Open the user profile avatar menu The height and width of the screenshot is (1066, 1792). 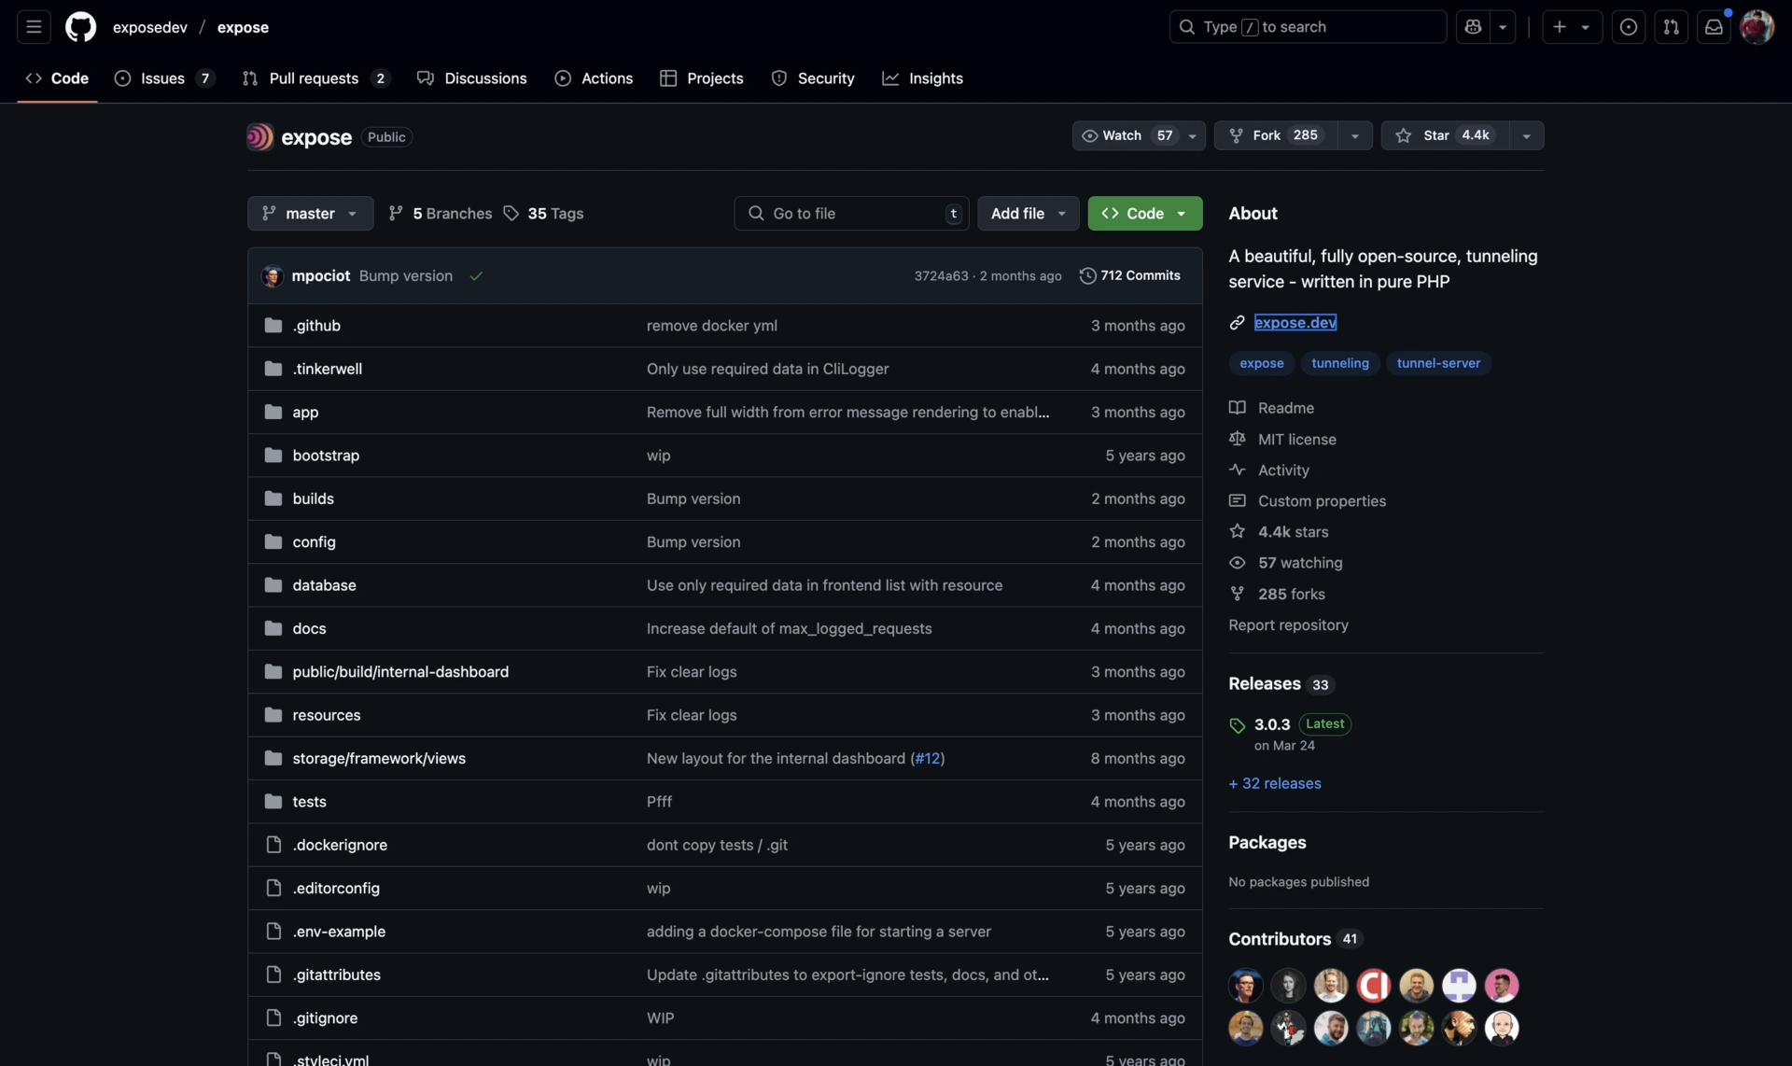click(x=1757, y=27)
